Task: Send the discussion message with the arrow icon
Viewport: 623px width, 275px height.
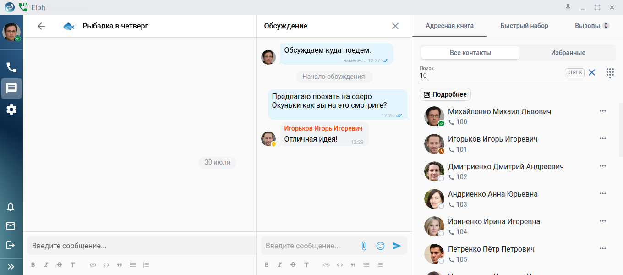Action: coord(397,246)
